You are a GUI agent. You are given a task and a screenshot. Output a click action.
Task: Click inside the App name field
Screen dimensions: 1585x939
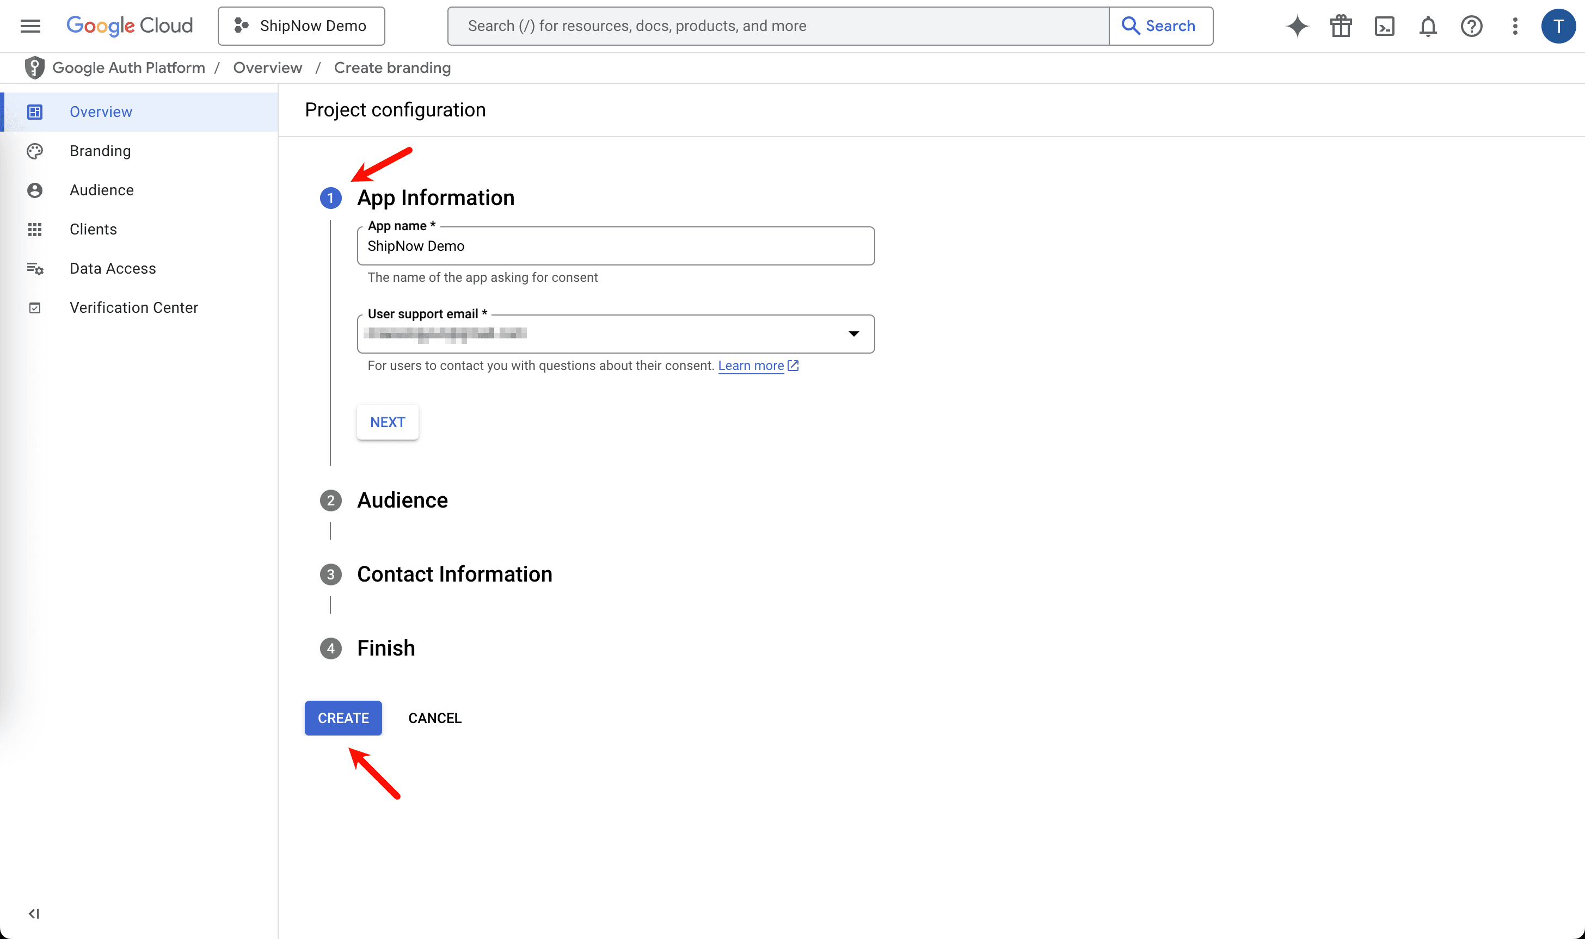[x=615, y=245]
